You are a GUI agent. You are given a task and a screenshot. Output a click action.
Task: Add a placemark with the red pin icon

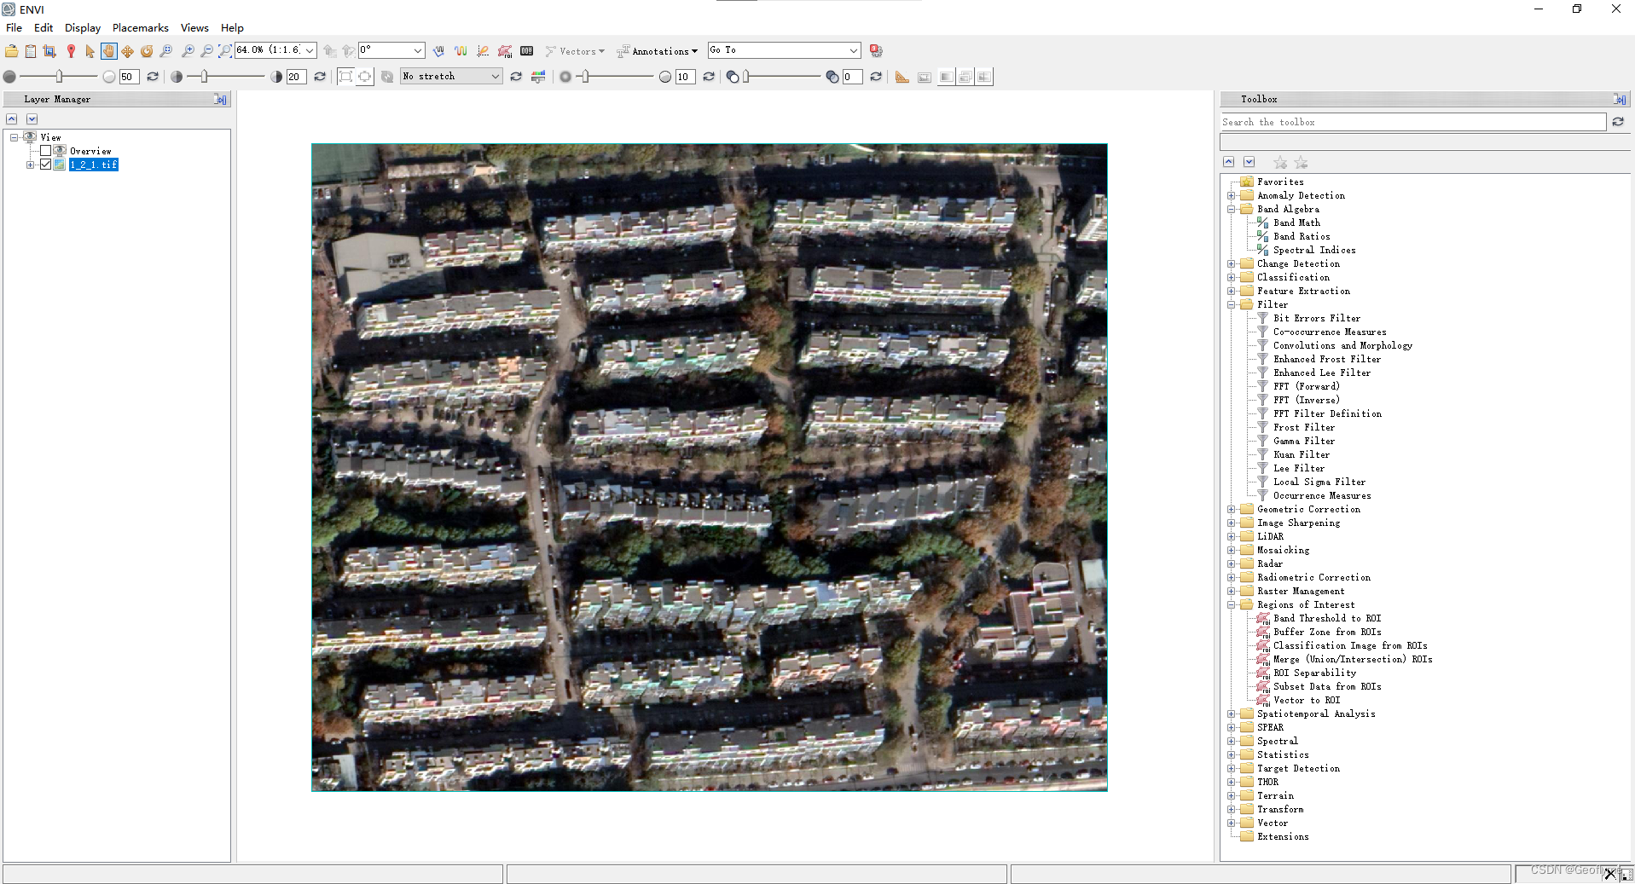71,51
